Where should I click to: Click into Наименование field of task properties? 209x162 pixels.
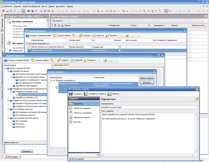[x=149, y=107]
